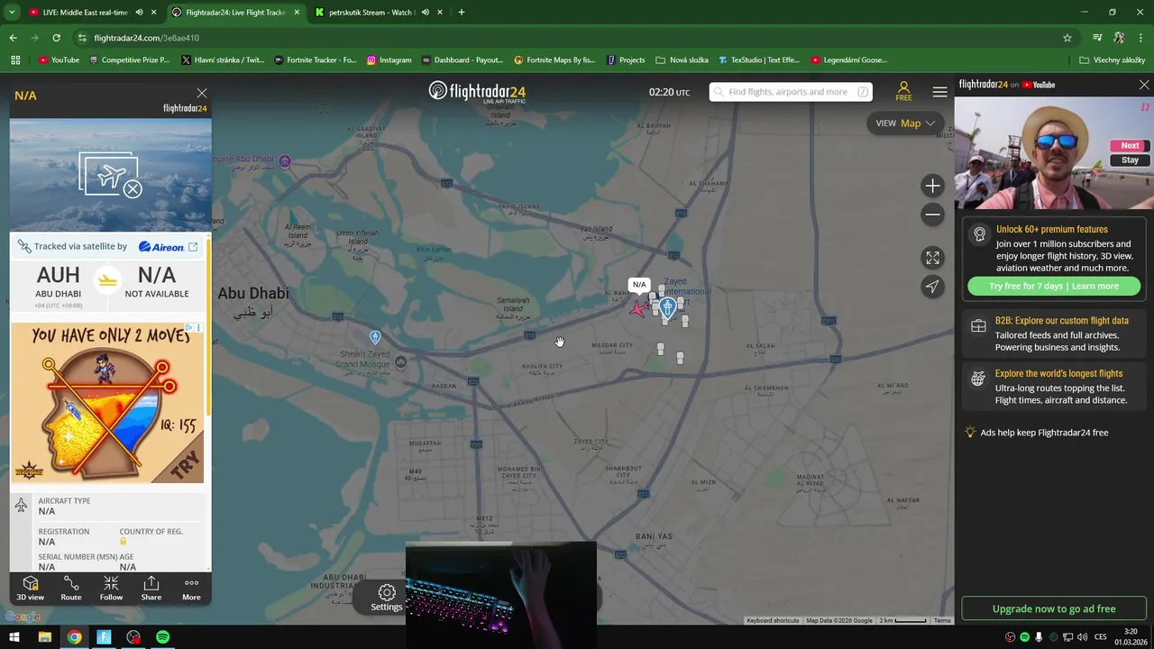This screenshot has height=649, width=1154.
Task: Click Keyboard shortcuts on map footer
Action: coord(773,620)
